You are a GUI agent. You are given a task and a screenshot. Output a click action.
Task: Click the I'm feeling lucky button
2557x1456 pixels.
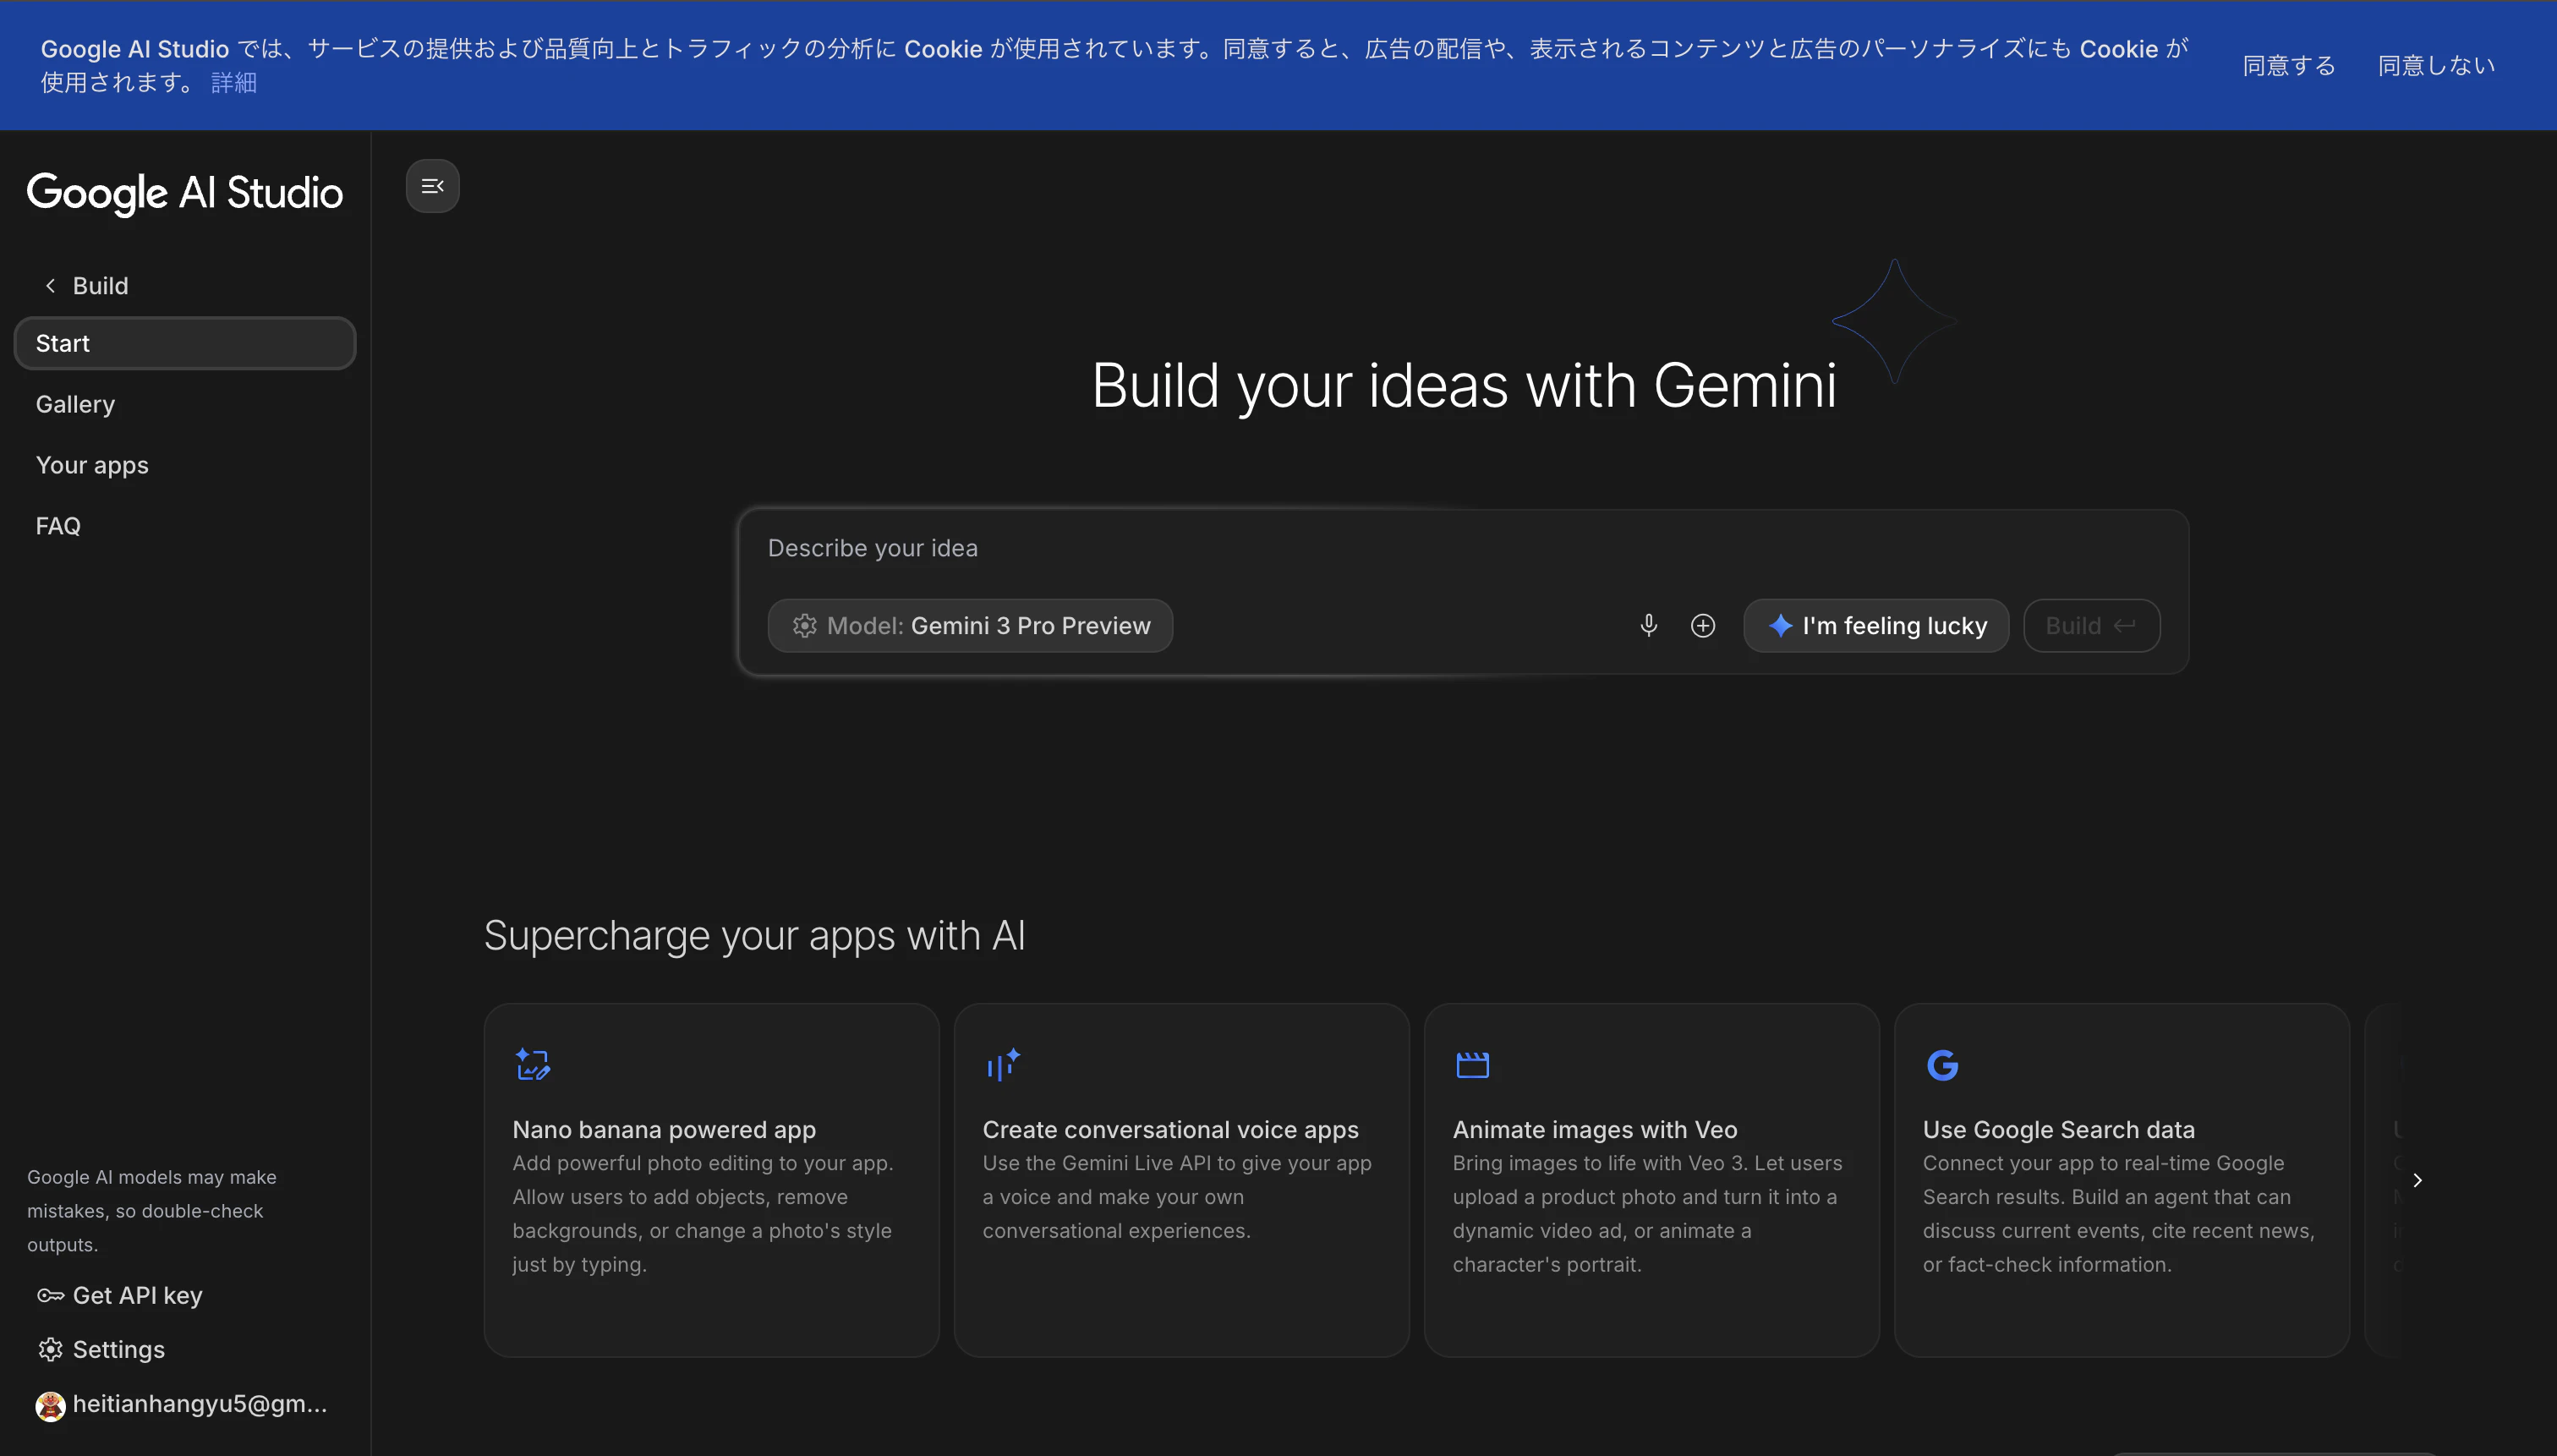point(1876,626)
